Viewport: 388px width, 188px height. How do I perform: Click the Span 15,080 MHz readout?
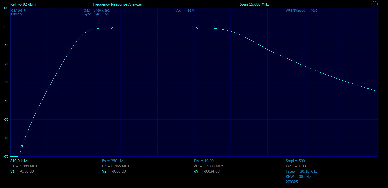(254, 4)
